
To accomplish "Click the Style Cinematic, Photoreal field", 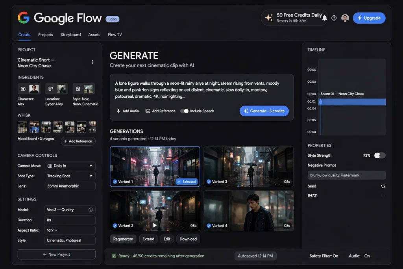I will pos(70,240).
